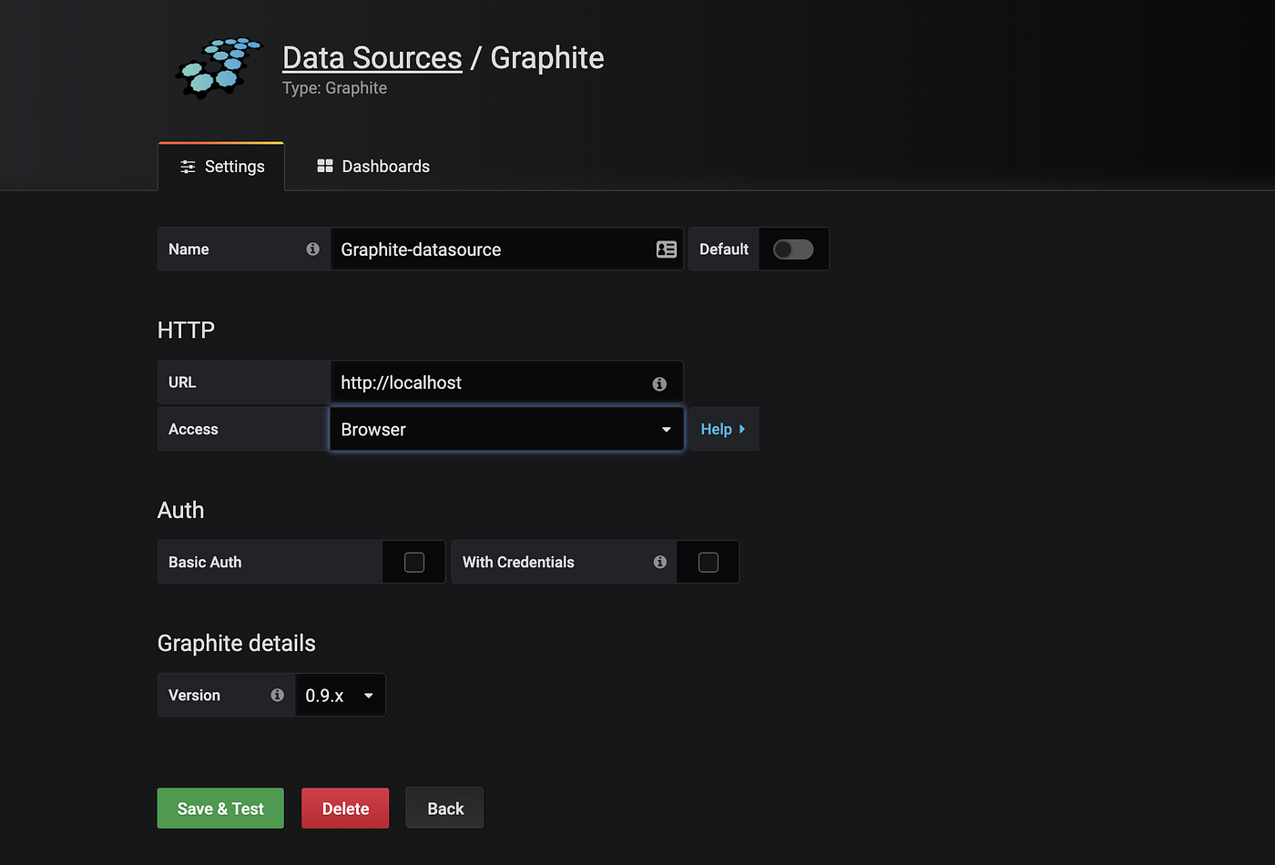This screenshot has width=1275, height=865.
Task: Click the 'HTTP' section heading
Action: point(186,330)
